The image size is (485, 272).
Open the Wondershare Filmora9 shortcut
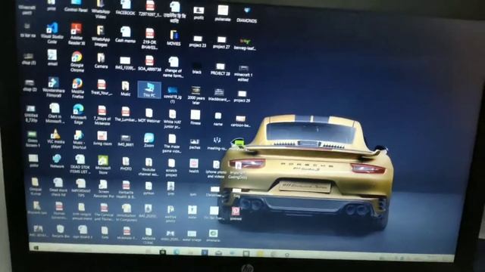point(54,88)
